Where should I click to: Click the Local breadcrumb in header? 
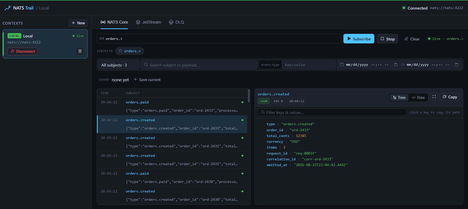point(44,8)
